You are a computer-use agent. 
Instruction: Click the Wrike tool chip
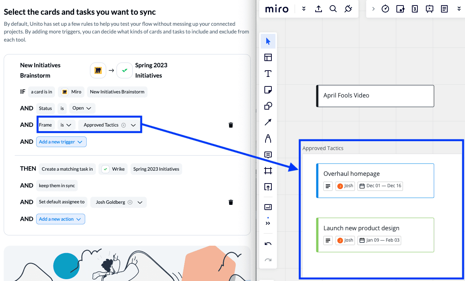tap(113, 169)
